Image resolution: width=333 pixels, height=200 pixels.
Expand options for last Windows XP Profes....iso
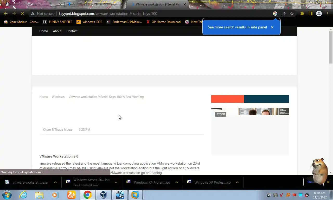point(237,182)
